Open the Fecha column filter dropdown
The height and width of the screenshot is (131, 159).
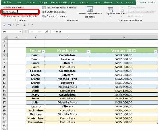point(43,51)
